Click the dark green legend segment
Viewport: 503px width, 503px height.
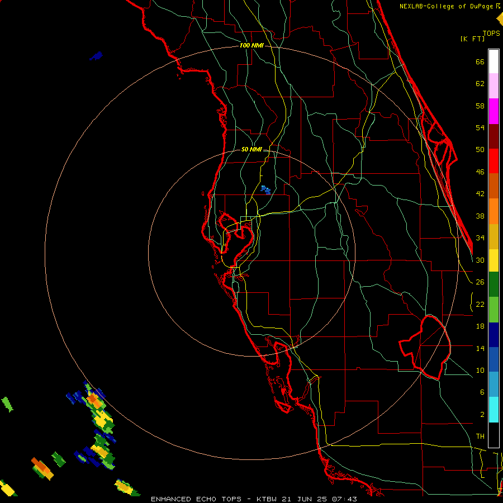tap(493, 284)
